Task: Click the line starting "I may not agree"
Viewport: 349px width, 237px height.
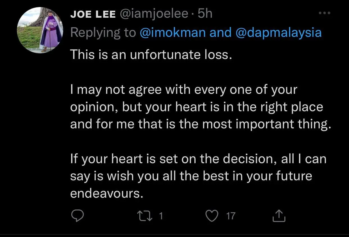Action: click(184, 90)
